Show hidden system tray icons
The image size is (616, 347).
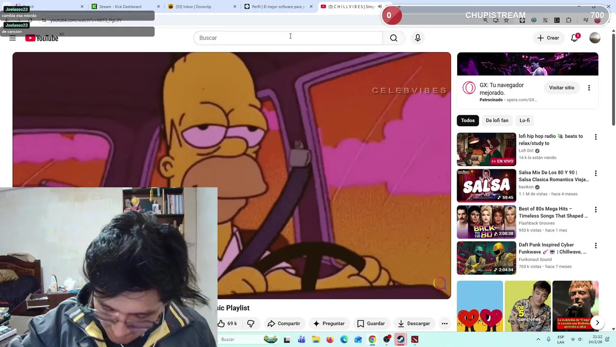538,340
